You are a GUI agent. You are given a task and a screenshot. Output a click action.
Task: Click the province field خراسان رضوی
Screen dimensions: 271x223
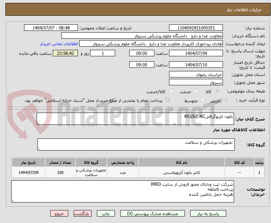[x=196, y=74]
